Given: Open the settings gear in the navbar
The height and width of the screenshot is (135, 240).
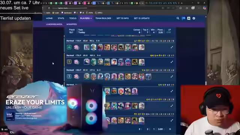Looking at the screenshot, I should click(x=194, y=18).
